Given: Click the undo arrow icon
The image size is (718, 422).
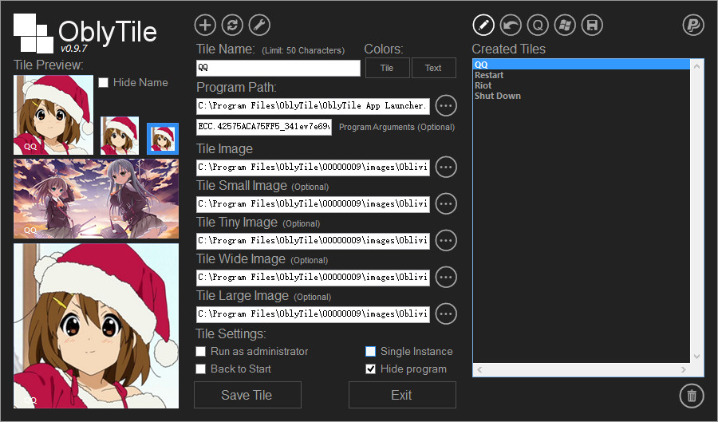Looking at the screenshot, I should [x=511, y=25].
